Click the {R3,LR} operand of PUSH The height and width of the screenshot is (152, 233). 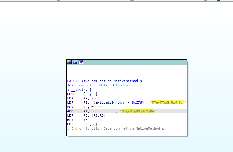click(x=90, y=94)
